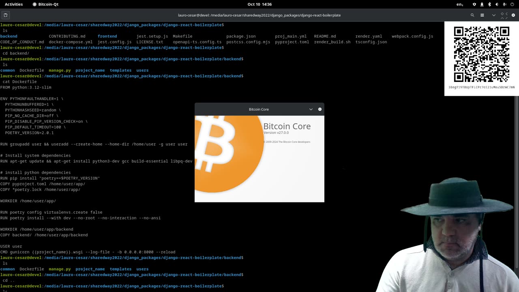Click 'Version v27.0.0' on splash screen

click(x=276, y=133)
